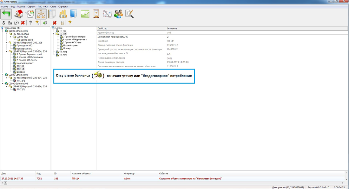Click the hourglass toolbar icon

tap(96, 14)
